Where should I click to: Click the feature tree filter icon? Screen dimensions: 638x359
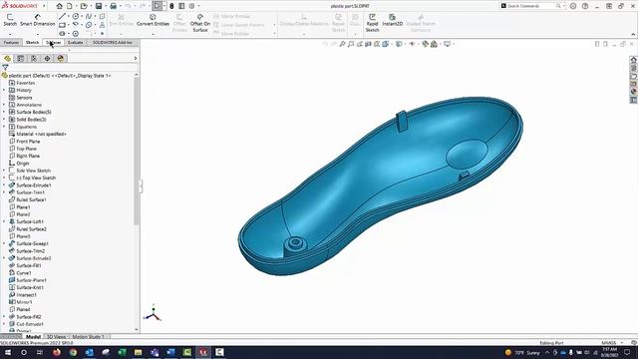(5, 67)
